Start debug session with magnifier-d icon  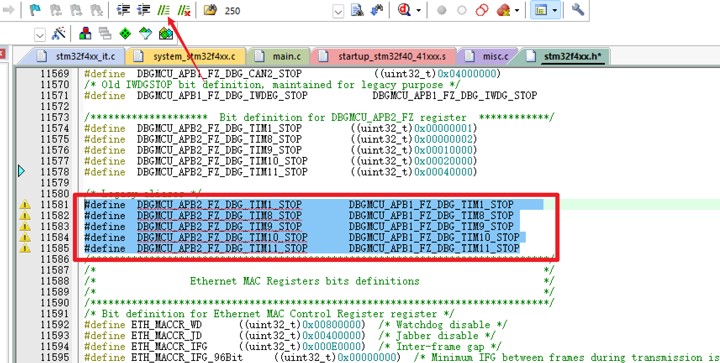pyautogui.click(x=404, y=10)
